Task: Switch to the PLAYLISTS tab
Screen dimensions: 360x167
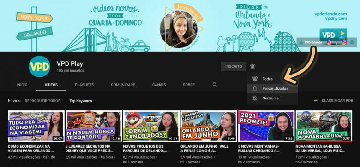Action: (x=84, y=85)
